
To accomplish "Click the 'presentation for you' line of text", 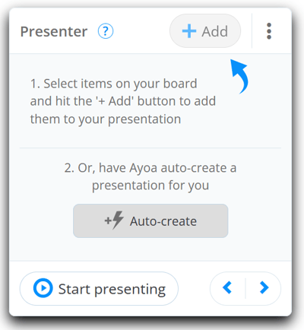I will click(x=150, y=186).
